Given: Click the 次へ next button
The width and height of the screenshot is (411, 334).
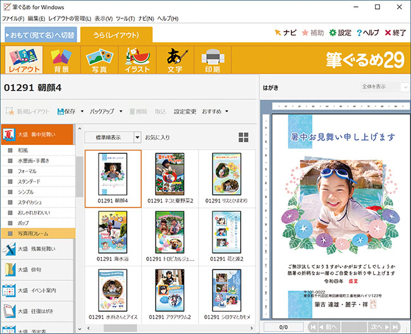Looking at the screenshot, I should coord(379,327).
